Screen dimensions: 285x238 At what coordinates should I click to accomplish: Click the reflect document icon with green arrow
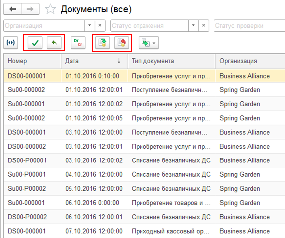(x=103, y=43)
